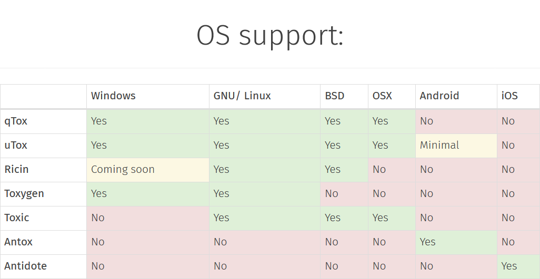Screen dimensions: 540x279
Task: Click the BSD column header
Action: pos(335,96)
